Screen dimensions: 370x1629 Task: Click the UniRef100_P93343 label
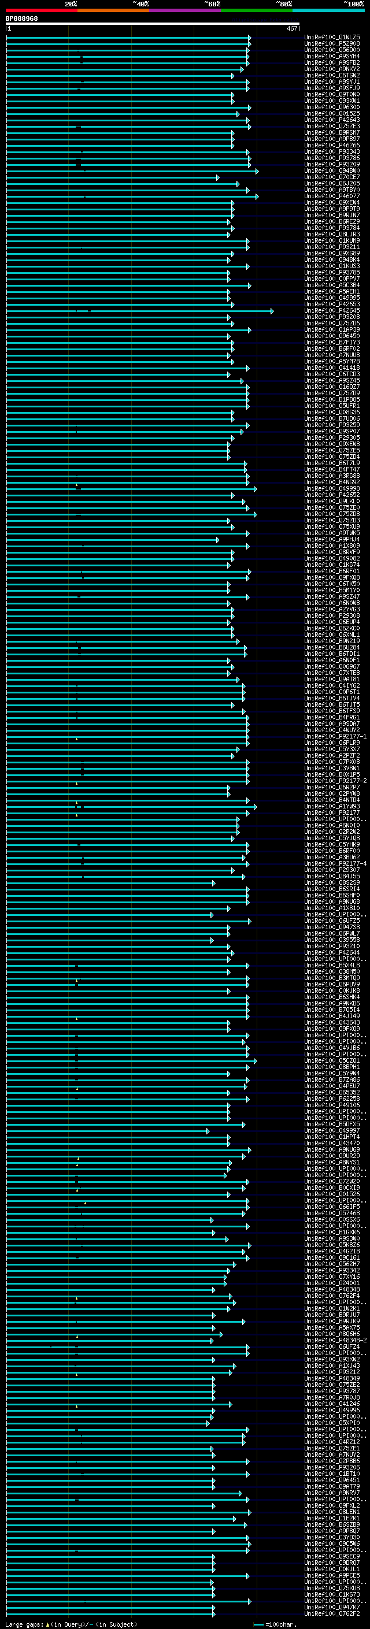coord(332,152)
